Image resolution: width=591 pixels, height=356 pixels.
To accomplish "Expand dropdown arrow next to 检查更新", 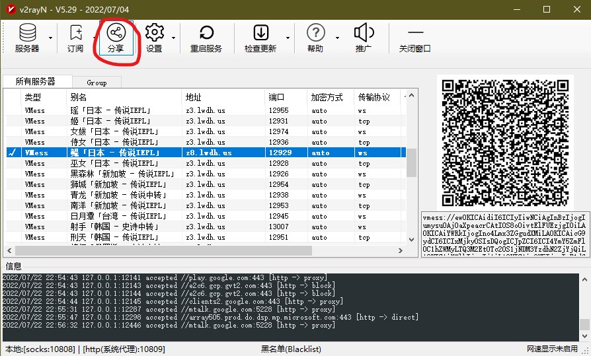I will click(x=288, y=38).
